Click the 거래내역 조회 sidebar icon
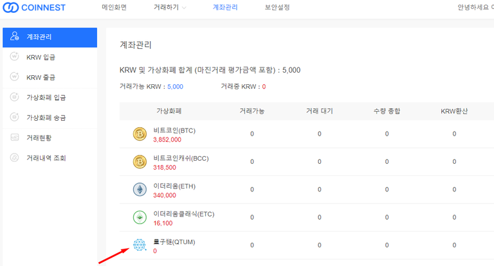The image size is (494, 266). [x=15, y=157]
